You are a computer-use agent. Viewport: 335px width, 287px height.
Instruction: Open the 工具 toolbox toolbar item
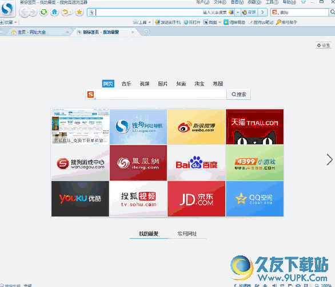pyautogui.click(x=139, y=22)
